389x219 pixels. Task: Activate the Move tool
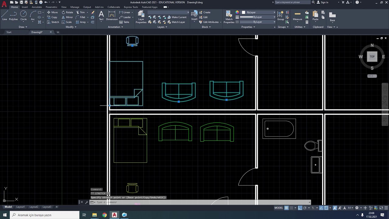tap(52, 12)
